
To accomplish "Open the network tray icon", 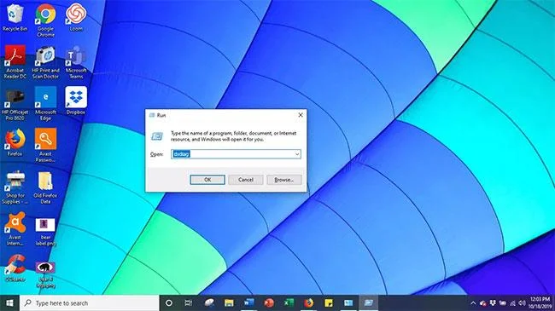I will tap(512, 303).
